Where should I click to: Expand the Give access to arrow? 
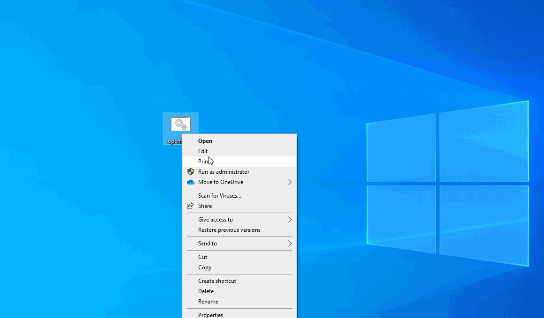point(290,220)
